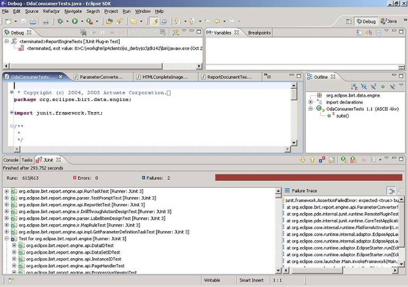This screenshot has width=408, height=287.
Task: Click Failure Trace horizontal scrollbar thumb
Action: 317,270
